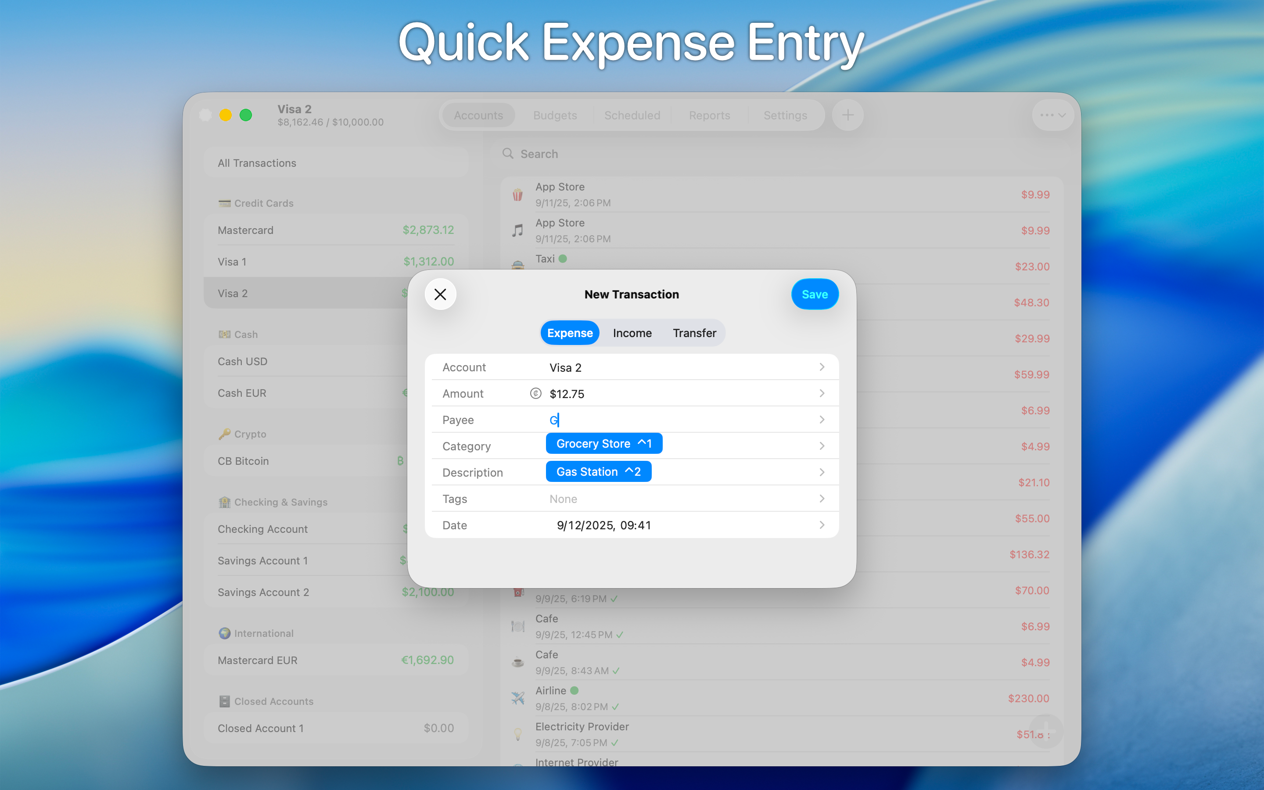Viewport: 1264px width, 790px height.
Task: Click the Crypto group key icon
Action: 225,434
